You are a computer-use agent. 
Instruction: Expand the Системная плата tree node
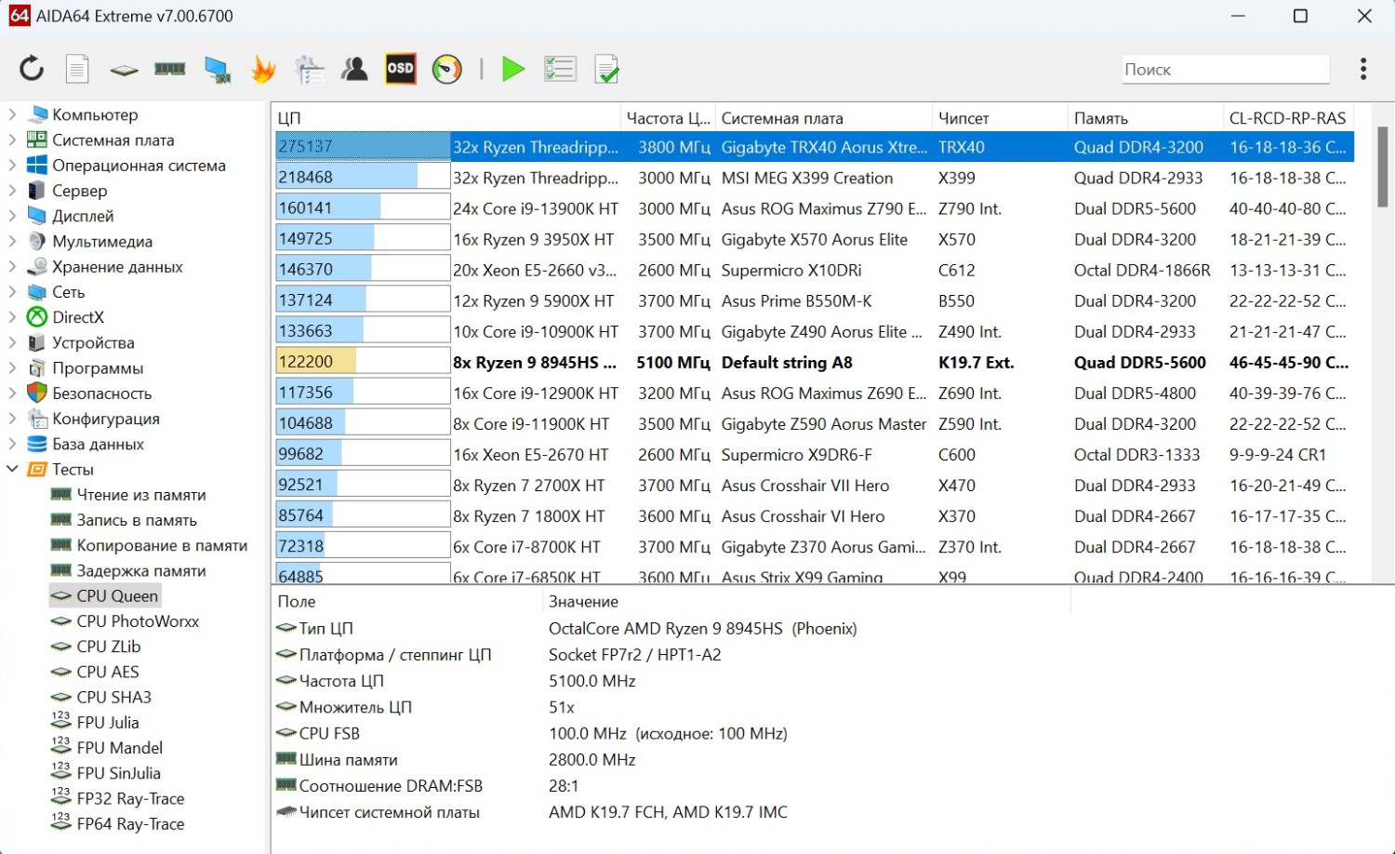12,140
